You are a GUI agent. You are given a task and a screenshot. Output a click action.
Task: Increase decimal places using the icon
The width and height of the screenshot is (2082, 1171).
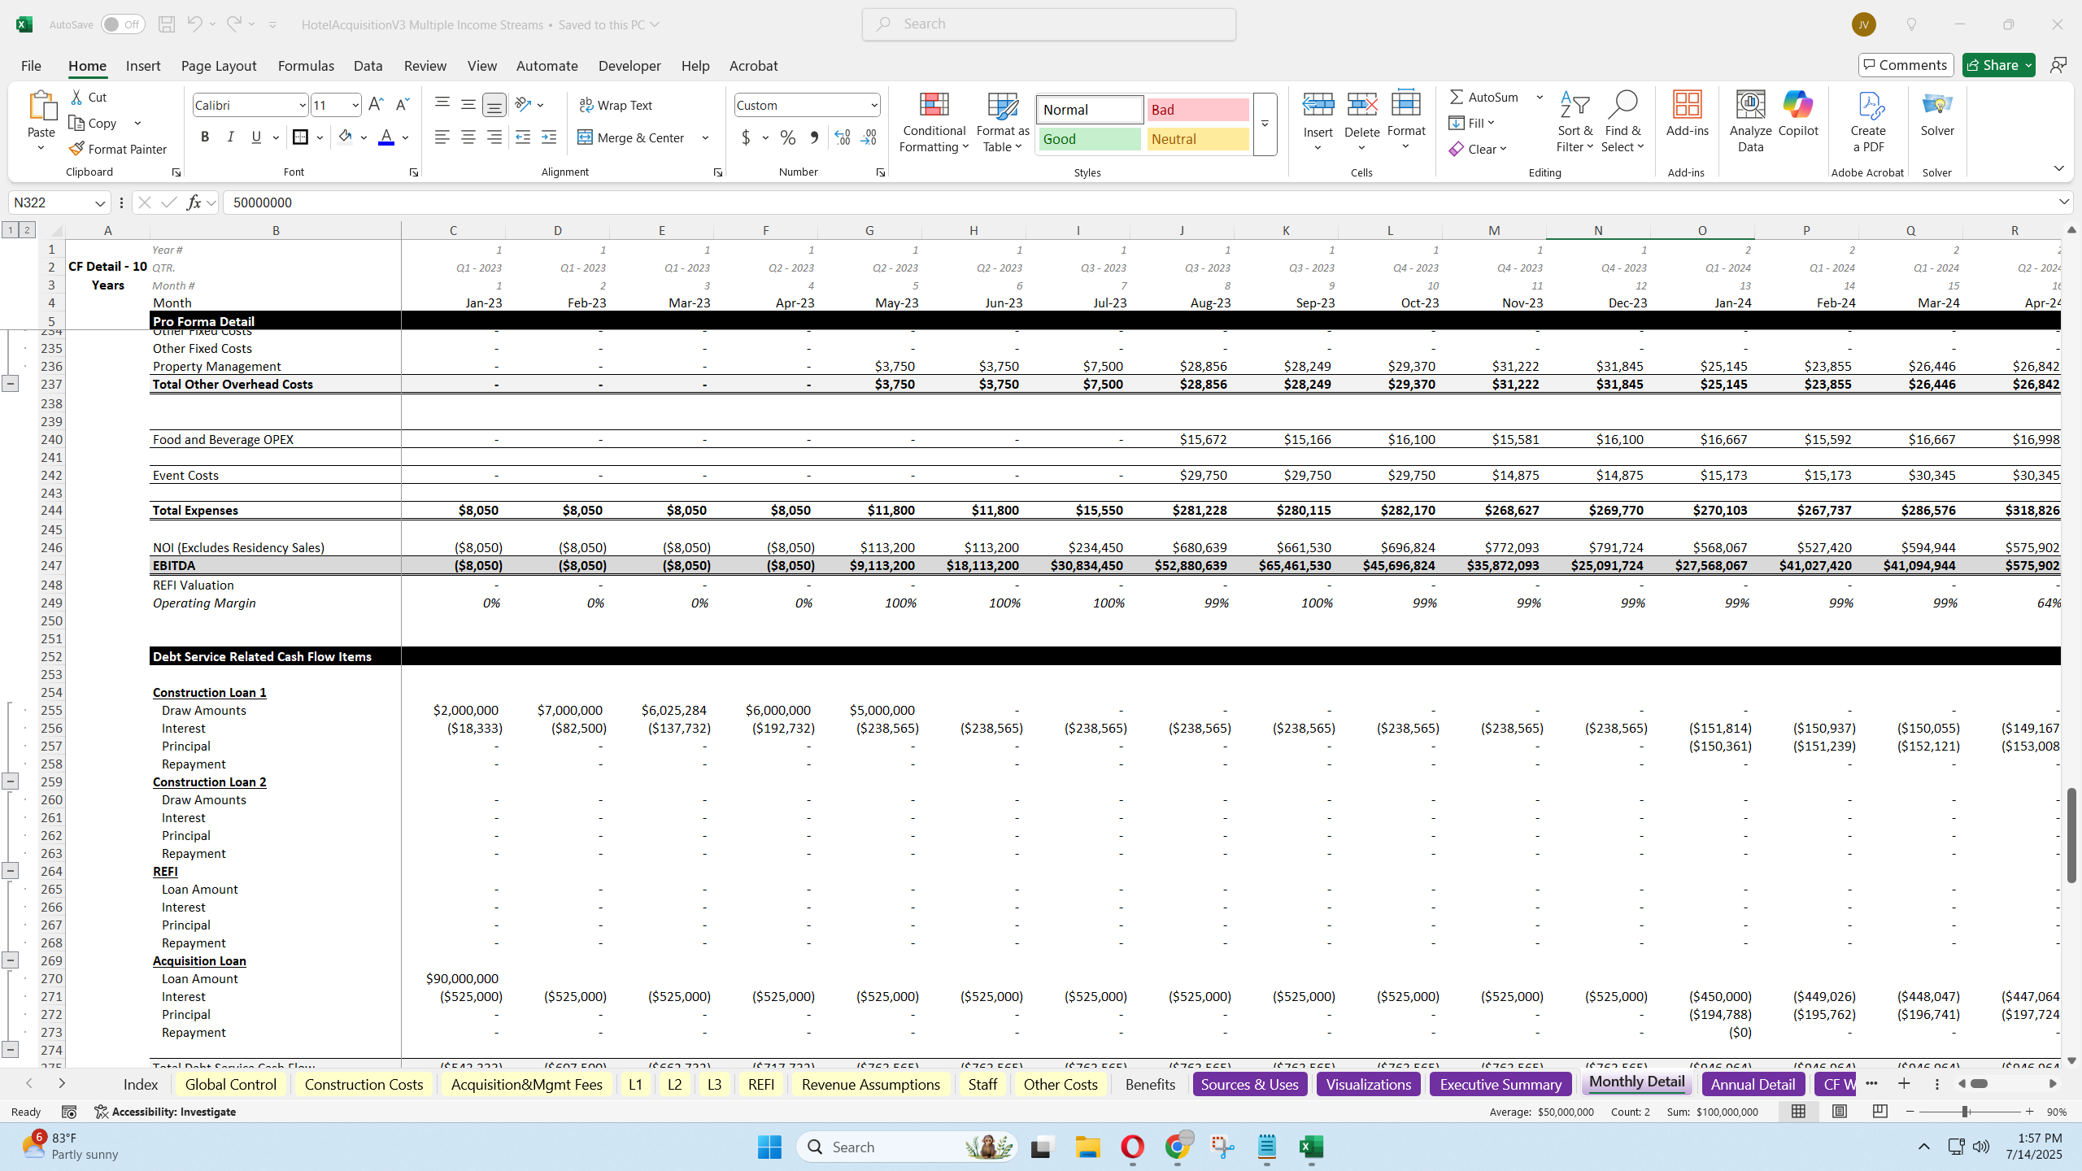coord(842,137)
